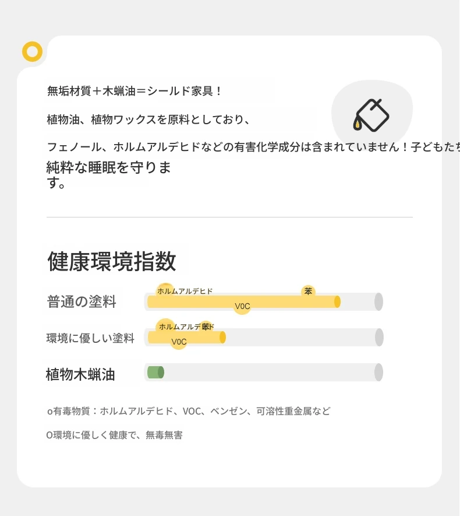Click the ホルムアルデヒド bubble on the 環境に優しい塗料 bar
Viewport: 460px width, 516px height.
[x=186, y=327]
